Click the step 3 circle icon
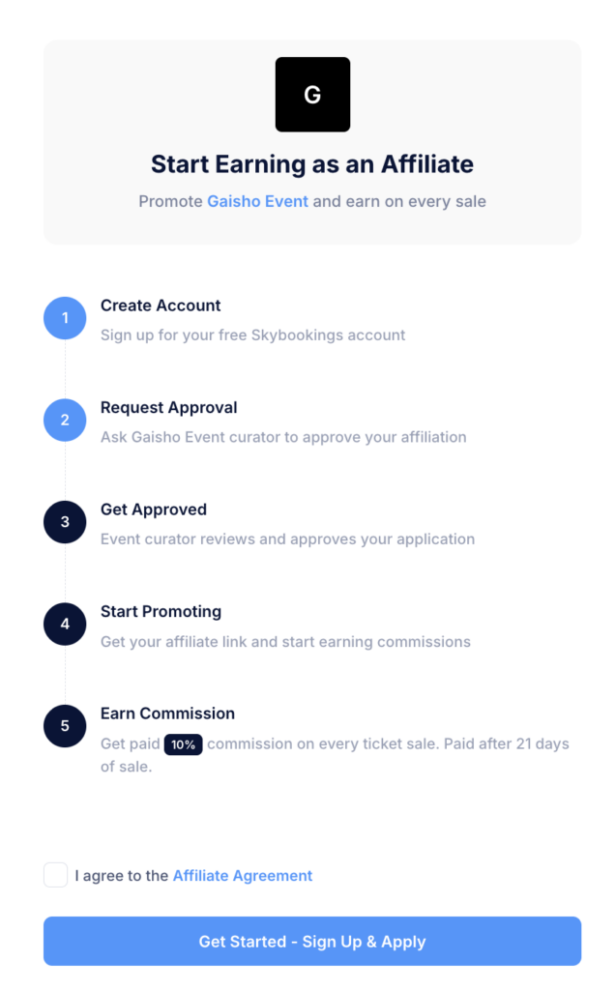The height and width of the screenshot is (990, 615). point(65,522)
